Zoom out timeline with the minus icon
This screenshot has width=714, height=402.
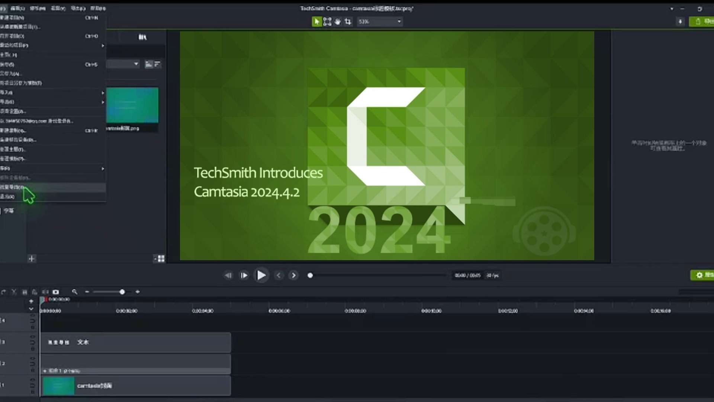tap(87, 292)
